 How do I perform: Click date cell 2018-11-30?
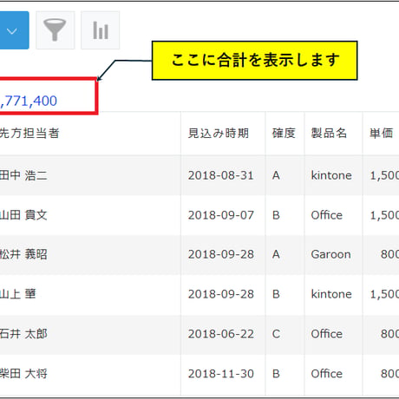[221, 374]
